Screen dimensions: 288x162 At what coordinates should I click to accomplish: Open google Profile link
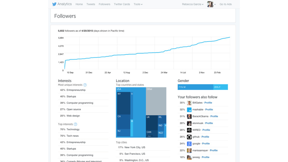point(206,143)
